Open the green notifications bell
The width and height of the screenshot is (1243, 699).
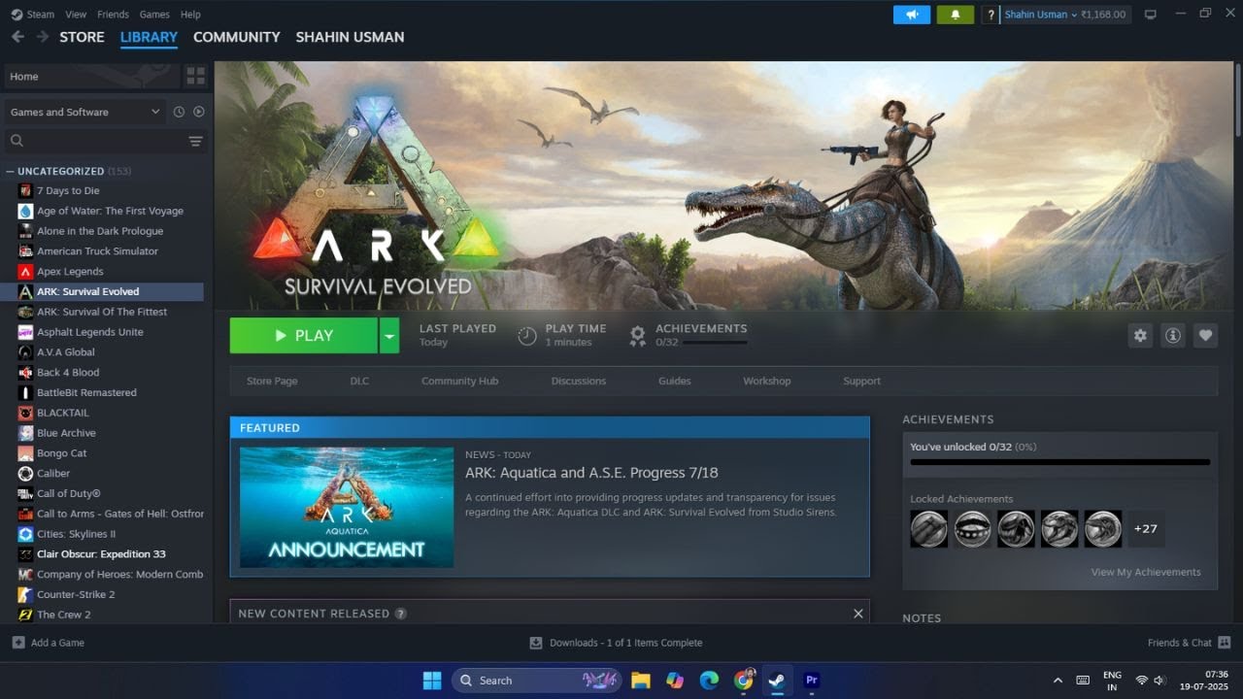coord(956,15)
